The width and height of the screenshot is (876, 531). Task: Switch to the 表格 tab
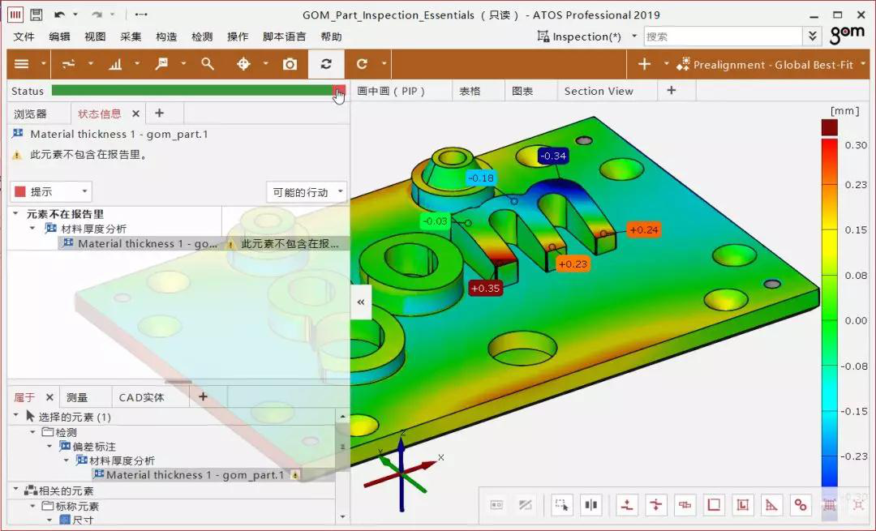click(x=470, y=91)
